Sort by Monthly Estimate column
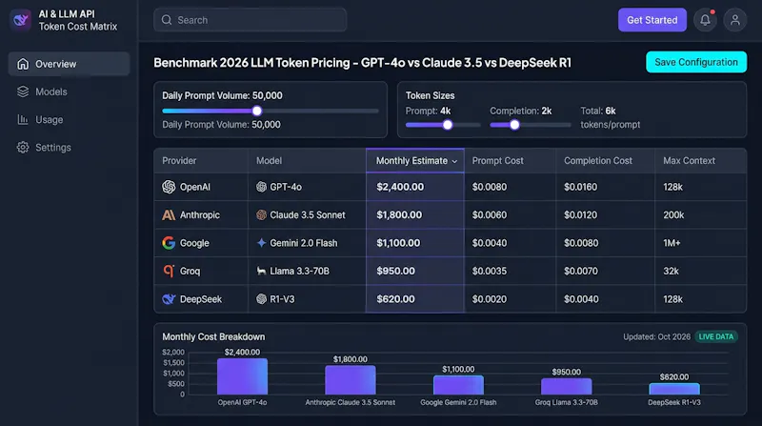 tap(415, 161)
